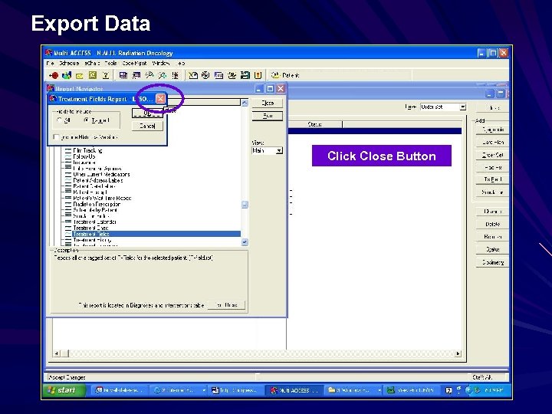The height and width of the screenshot is (414, 552).
Task: Open the eChart menu
Action: point(92,64)
